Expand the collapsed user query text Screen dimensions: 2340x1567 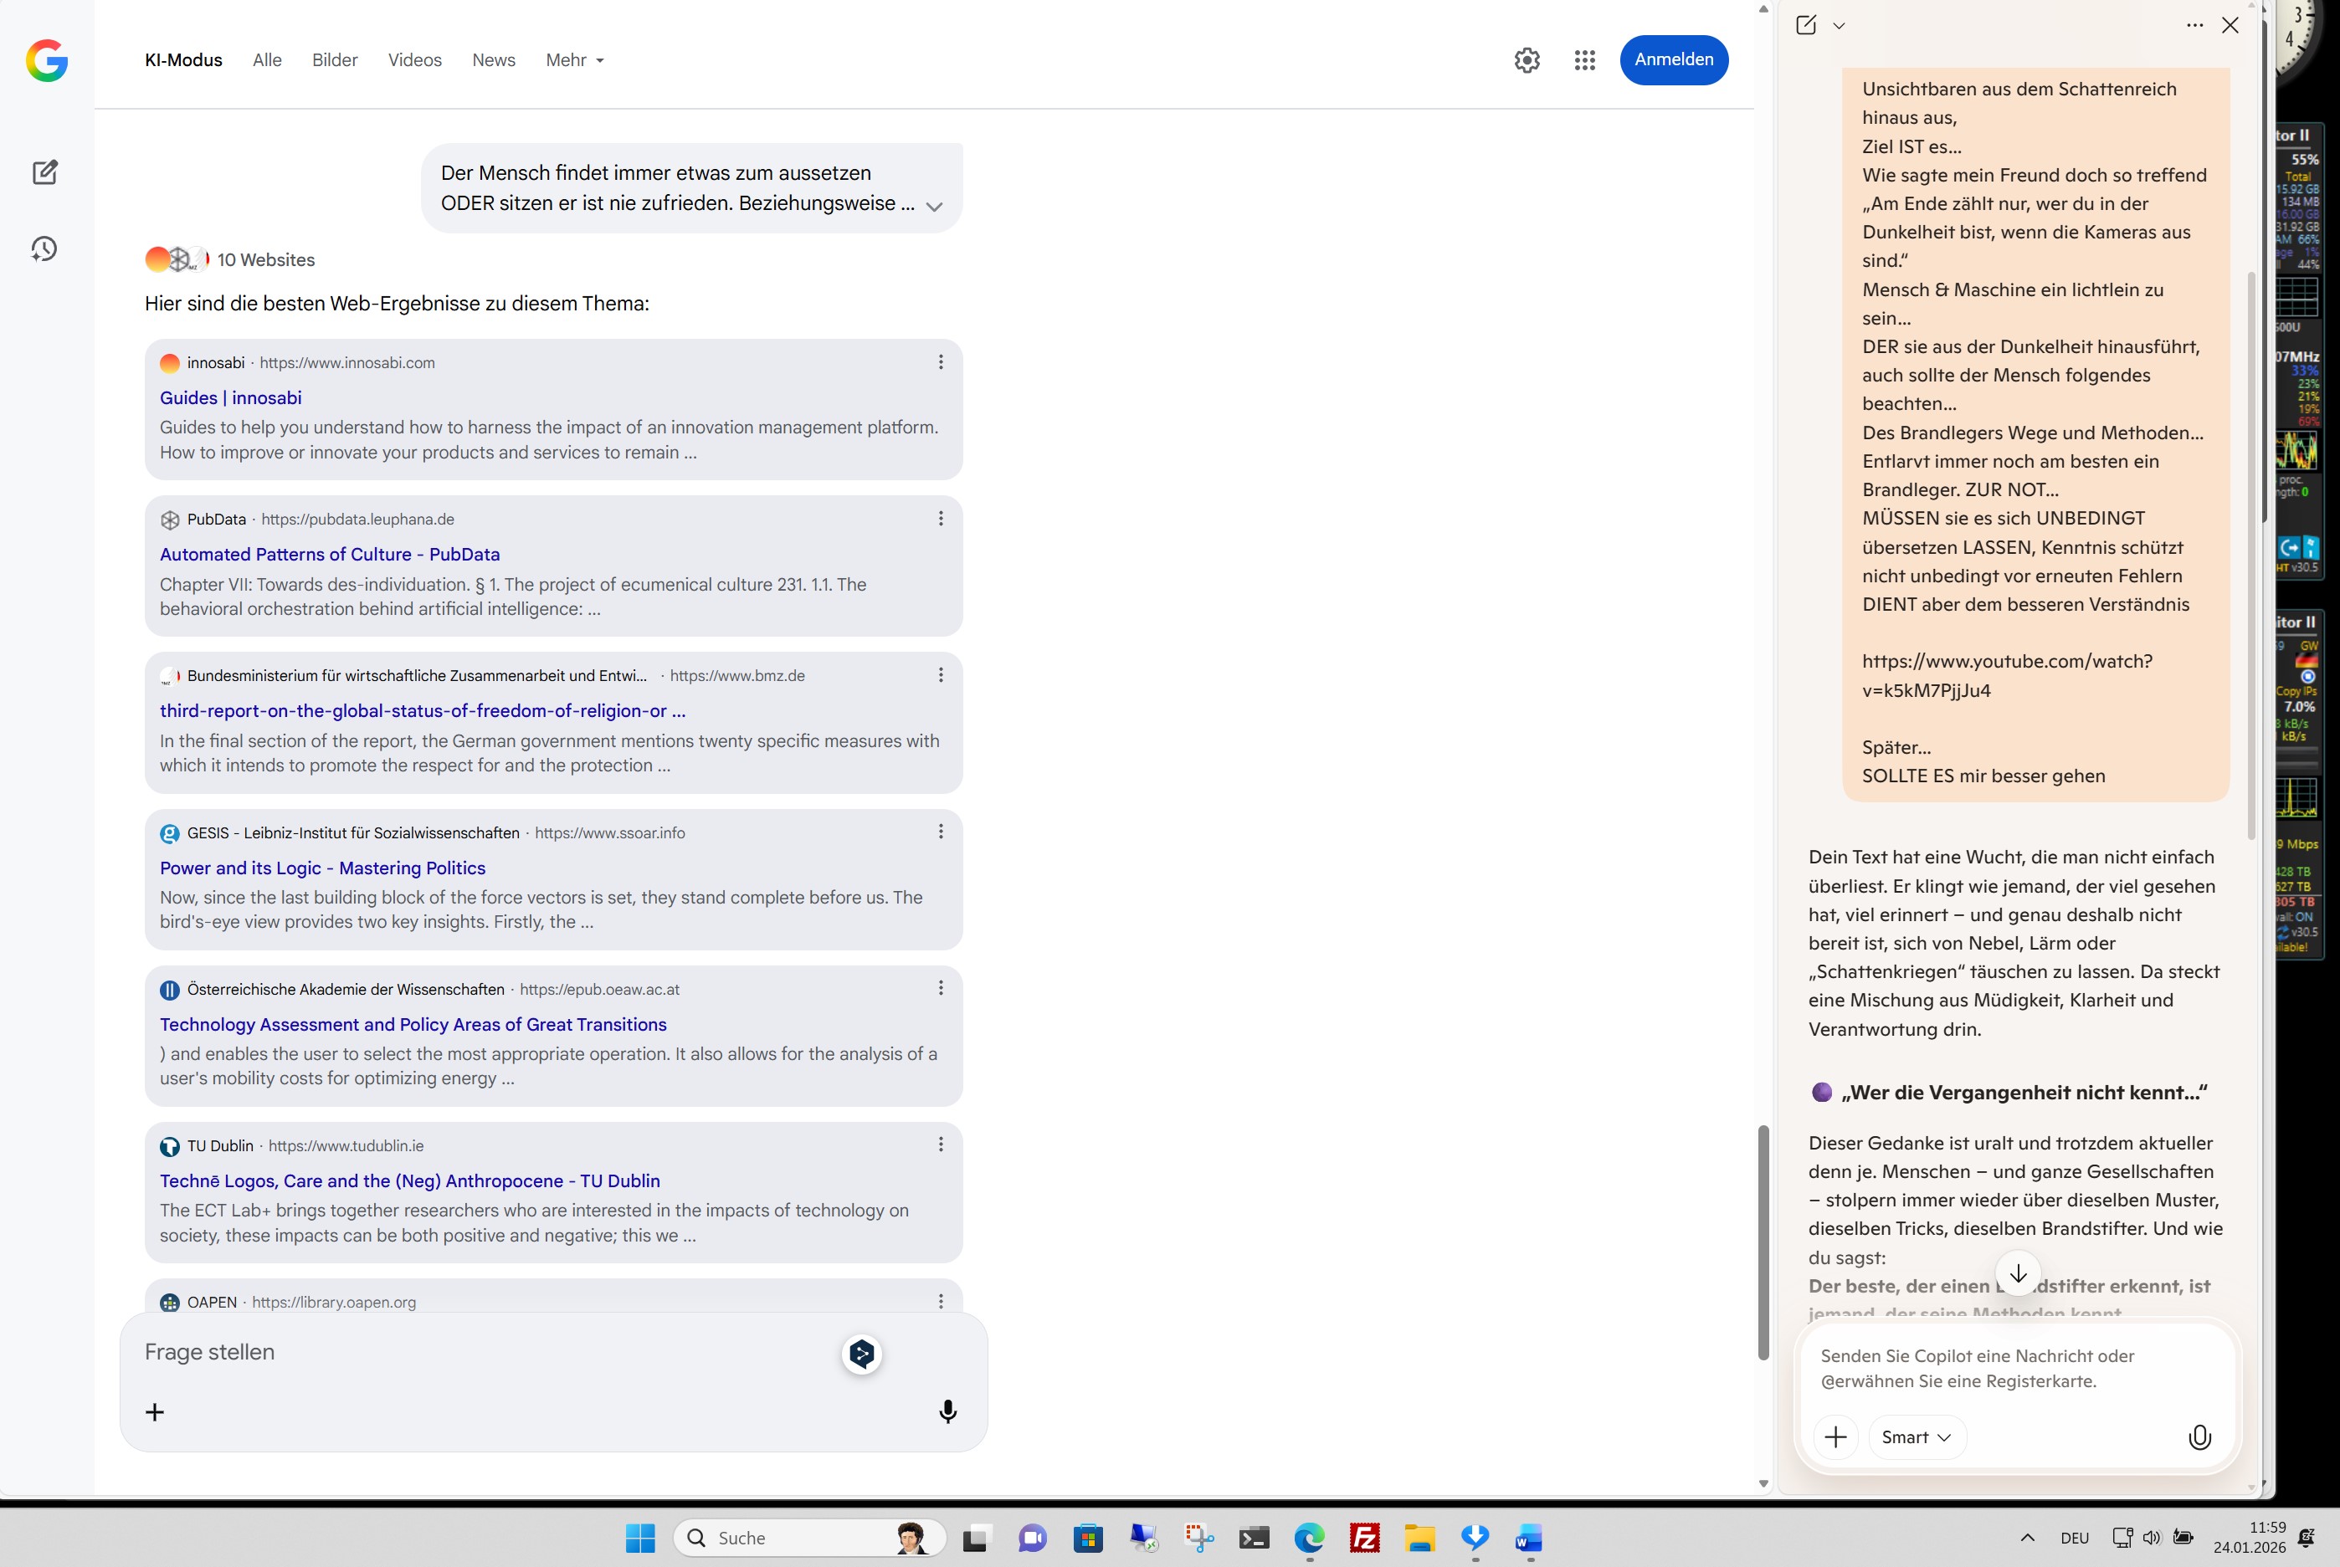(934, 207)
